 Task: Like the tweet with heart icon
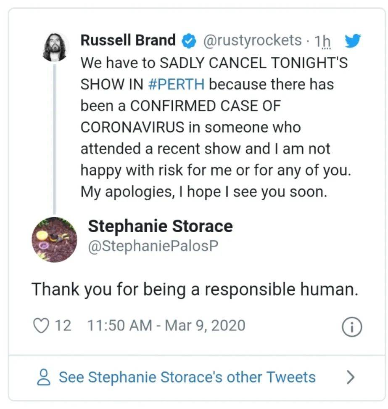click(x=41, y=326)
